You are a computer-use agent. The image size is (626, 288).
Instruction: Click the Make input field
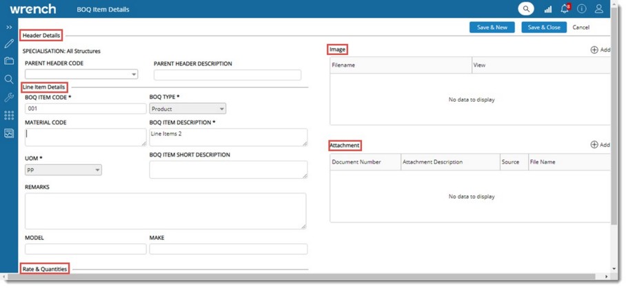[228, 249]
